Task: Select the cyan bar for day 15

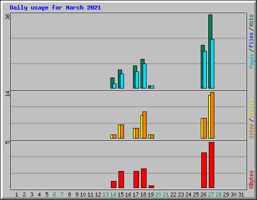Action: [122, 81]
